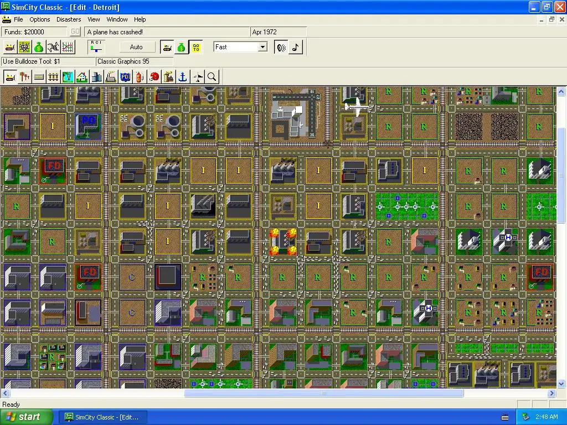Click the blue PD police station on map
Viewport: 567px width, 425px height.
[88, 127]
